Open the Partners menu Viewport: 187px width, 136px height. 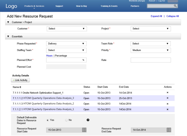tap(135, 6)
